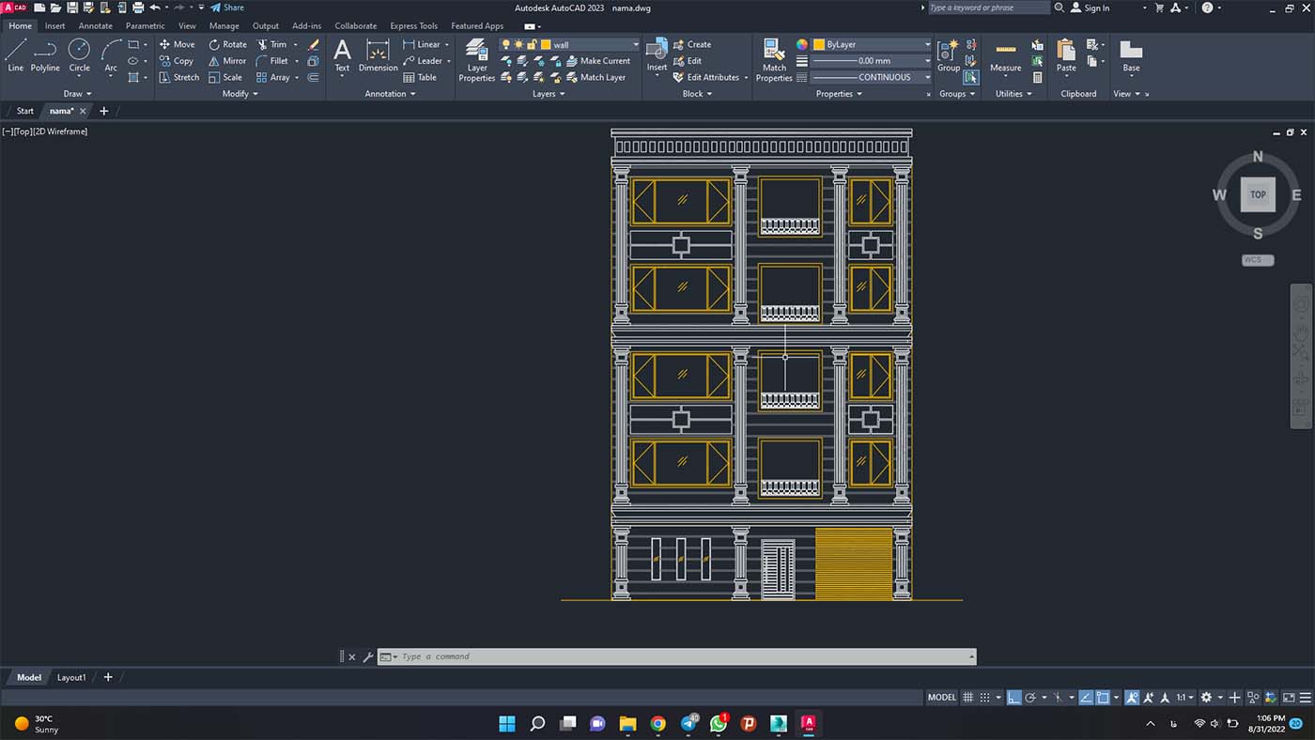Click the Save icon in quick access toolbar
This screenshot has width=1315, height=740.
[x=72, y=8]
